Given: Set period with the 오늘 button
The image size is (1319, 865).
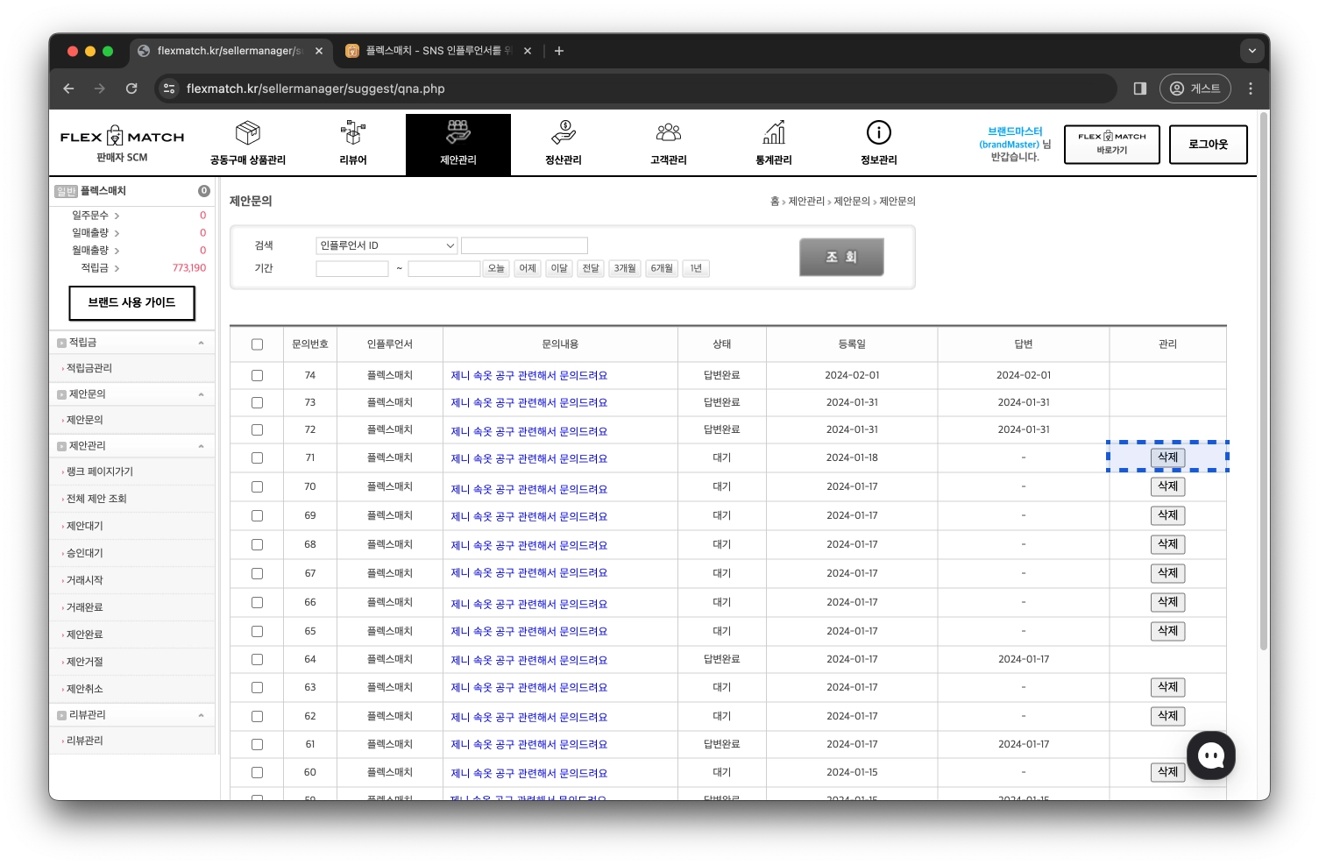Looking at the screenshot, I should coord(496,268).
